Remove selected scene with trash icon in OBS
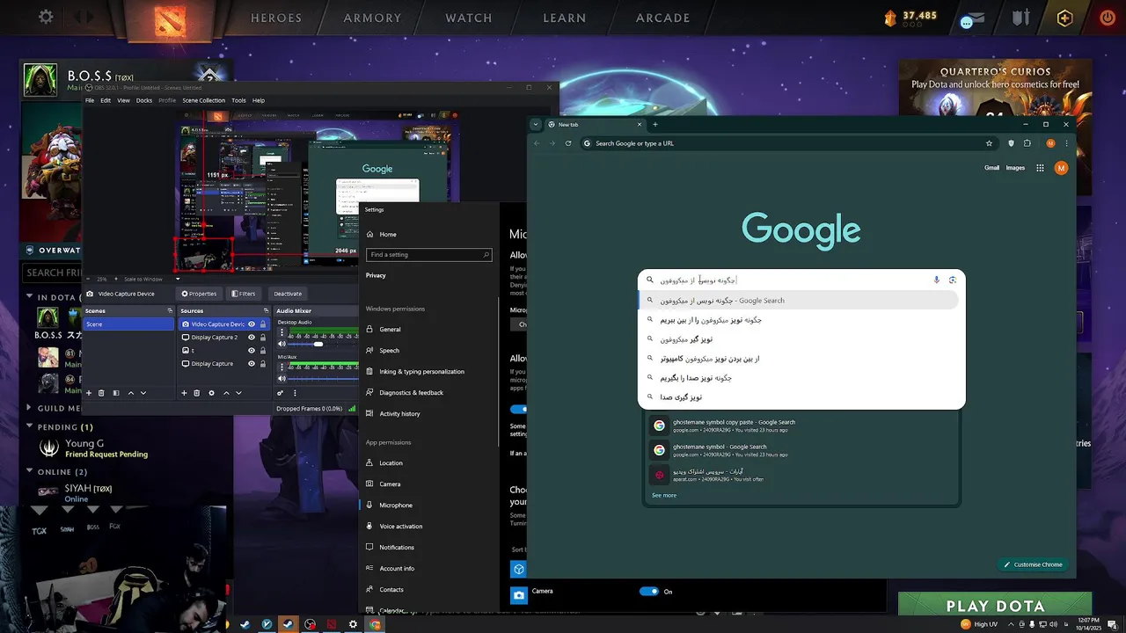 (x=101, y=393)
